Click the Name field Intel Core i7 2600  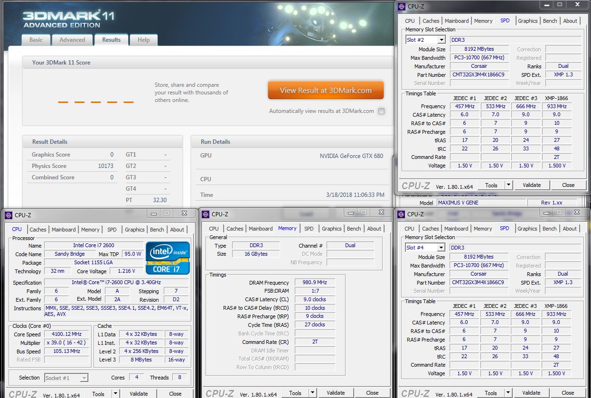click(94, 246)
